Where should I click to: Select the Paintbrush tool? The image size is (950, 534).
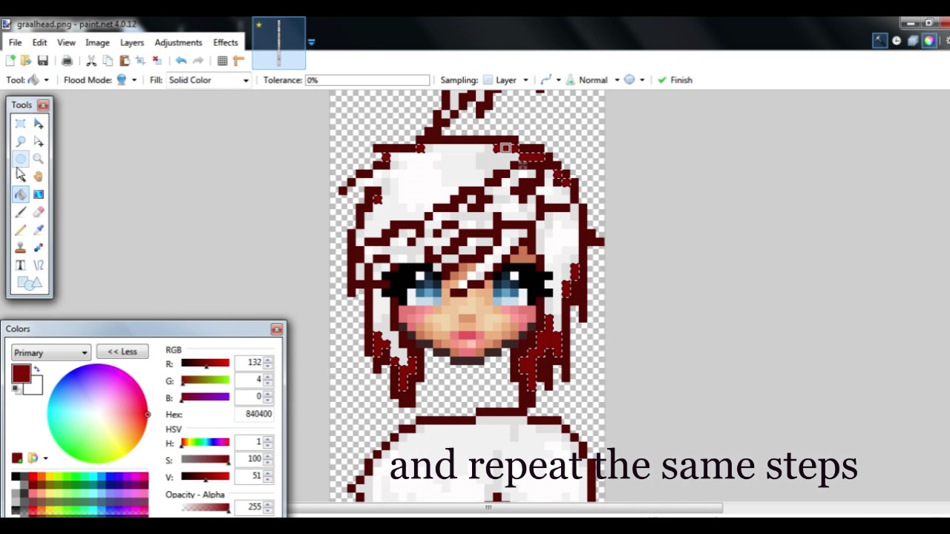tap(21, 212)
